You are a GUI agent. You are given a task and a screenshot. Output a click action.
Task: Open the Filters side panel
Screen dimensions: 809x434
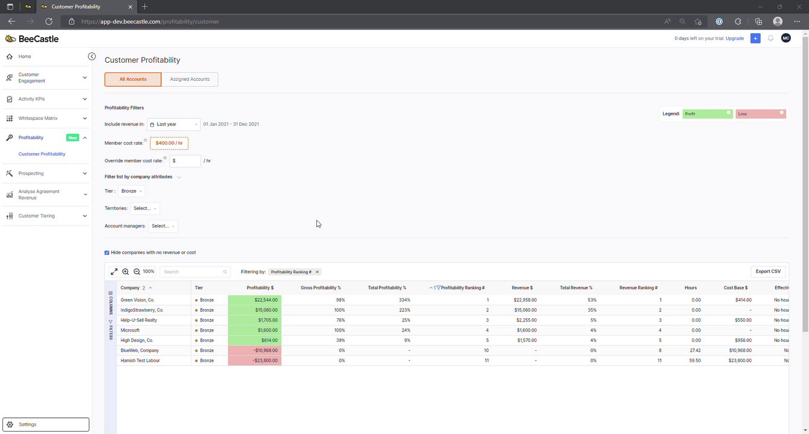tap(111, 330)
